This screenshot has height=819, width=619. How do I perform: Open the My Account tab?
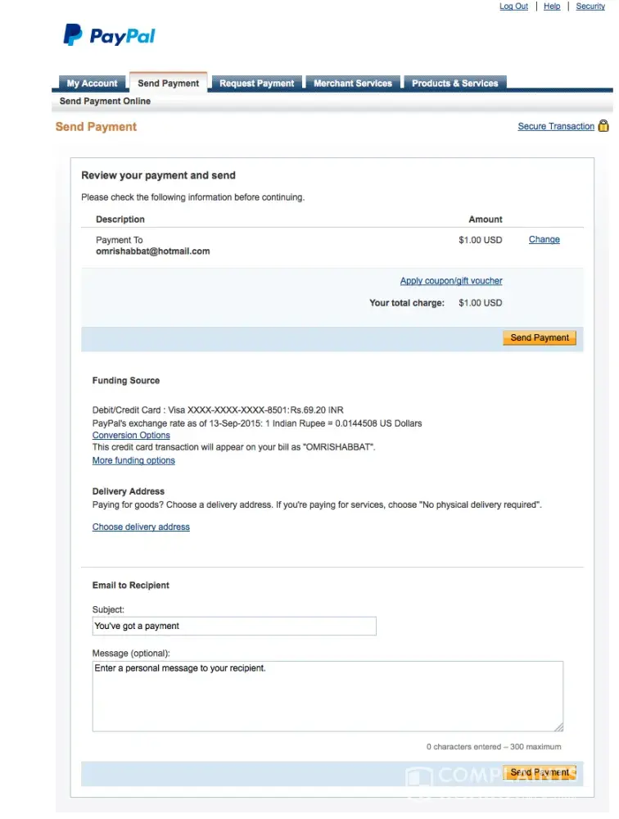[x=92, y=84]
